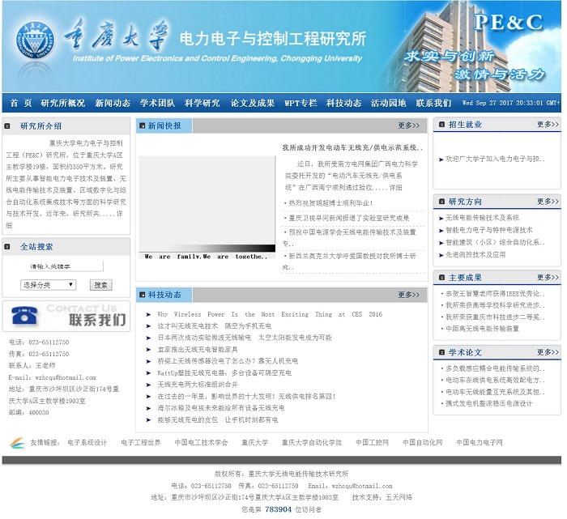Screen dimensions: 567x519
Task: Click the icon beside 科技动态 panel heading
Action: click(x=142, y=295)
